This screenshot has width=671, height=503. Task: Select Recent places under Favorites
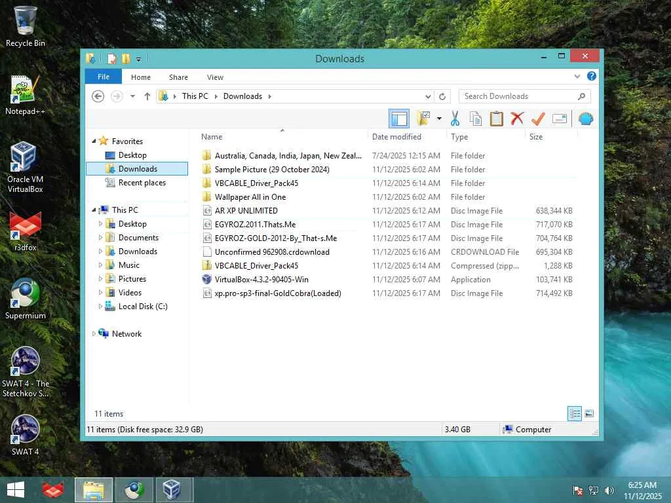[x=137, y=183]
